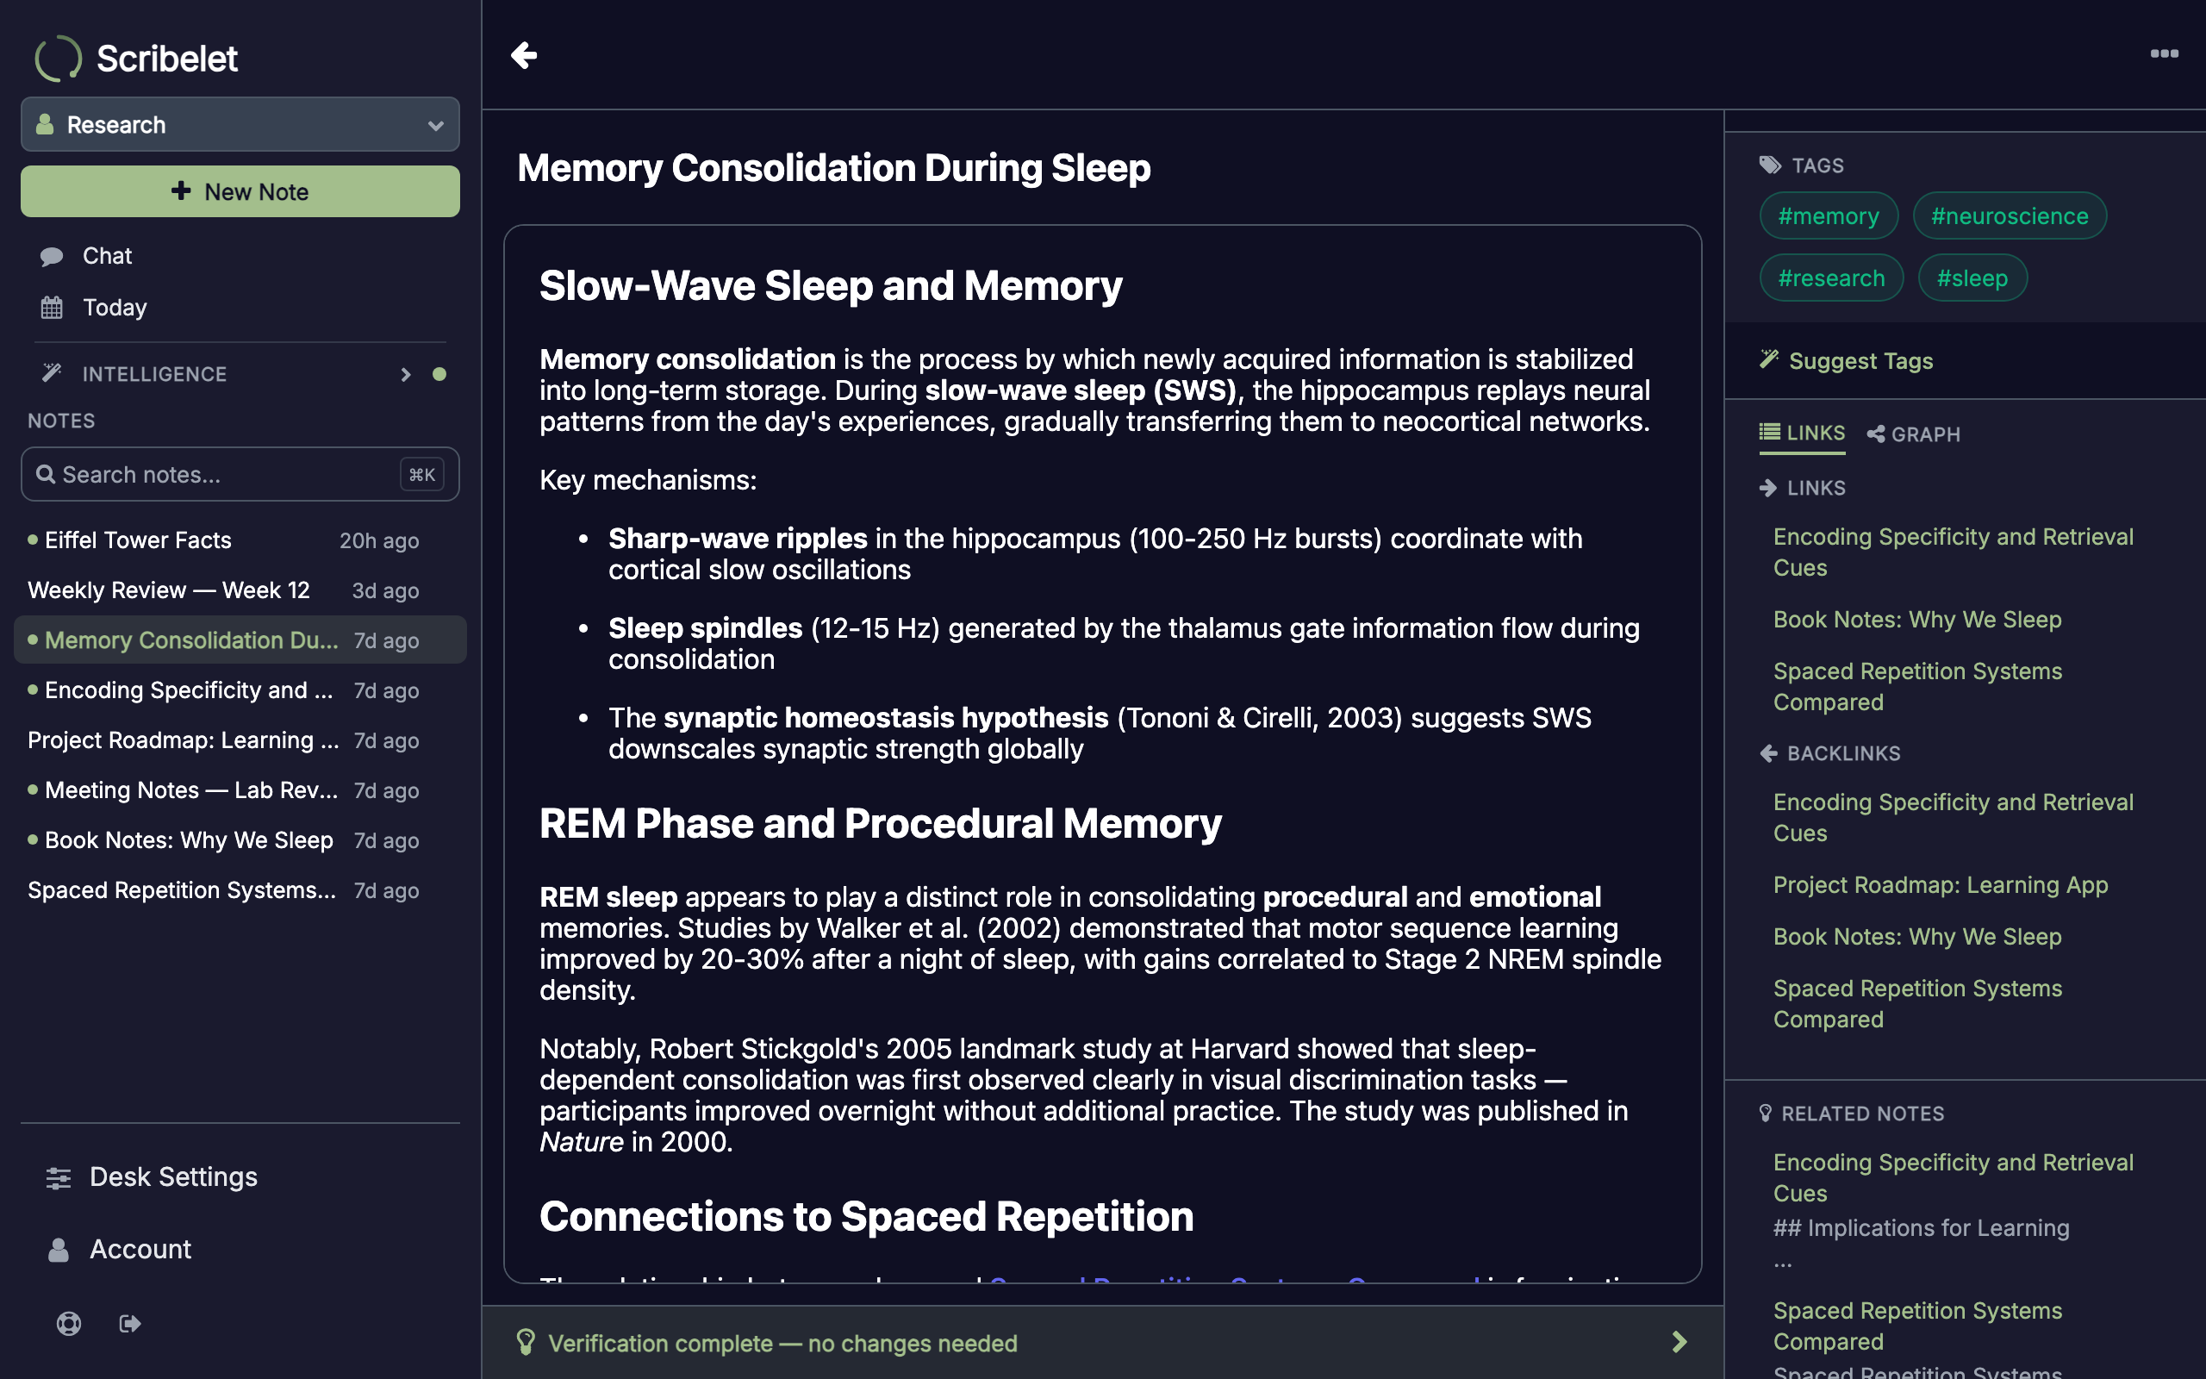Open the three-dot more options menu
Viewport: 2206px width, 1379px height.
(2164, 53)
